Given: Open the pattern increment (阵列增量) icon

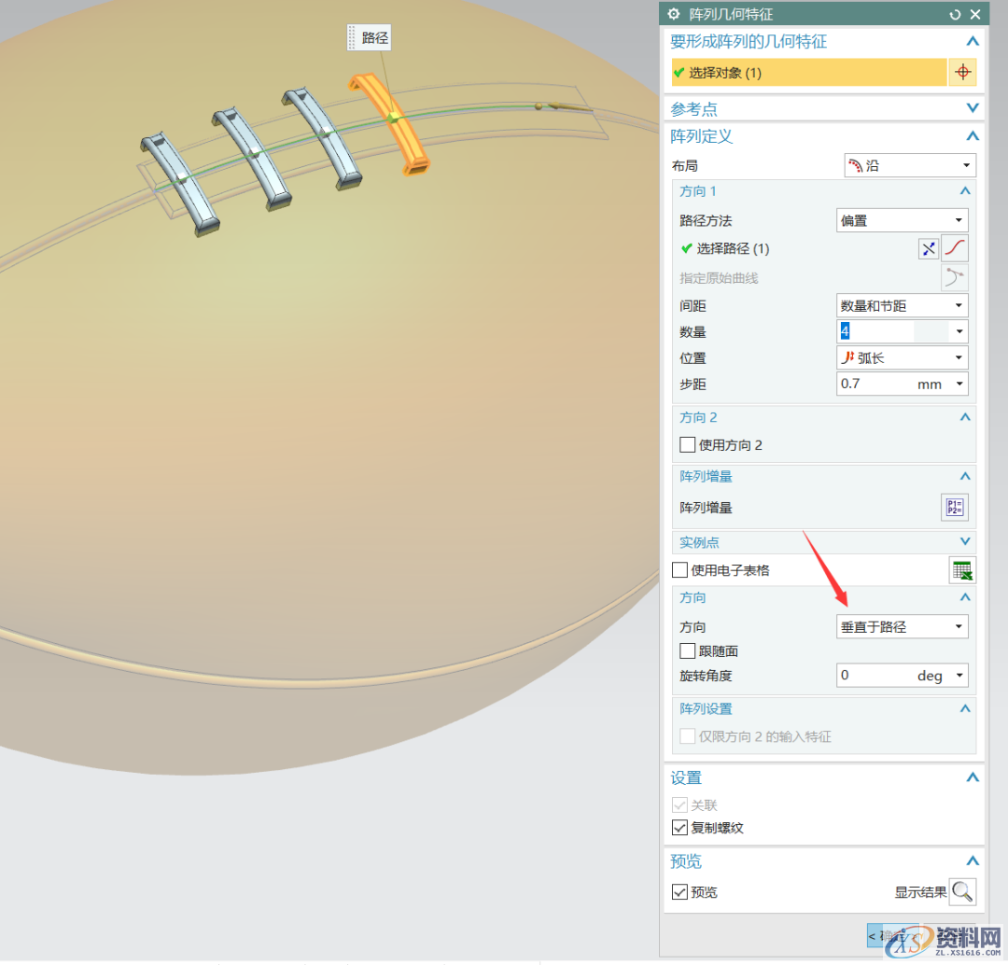Looking at the screenshot, I should pyautogui.click(x=955, y=508).
